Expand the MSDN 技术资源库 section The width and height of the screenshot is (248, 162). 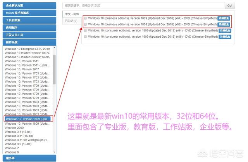point(29,13)
